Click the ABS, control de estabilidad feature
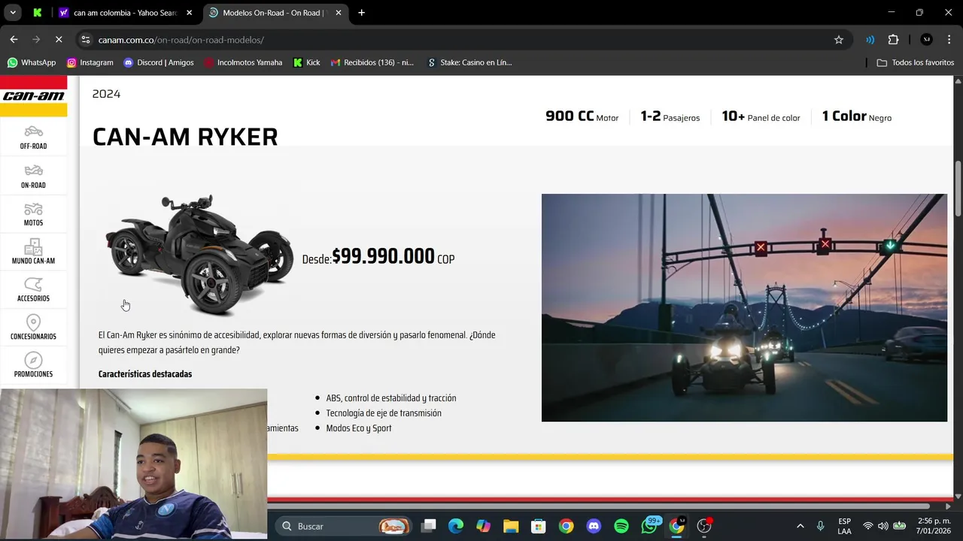Viewport: 963px width, 541px height. coord(391,398)
